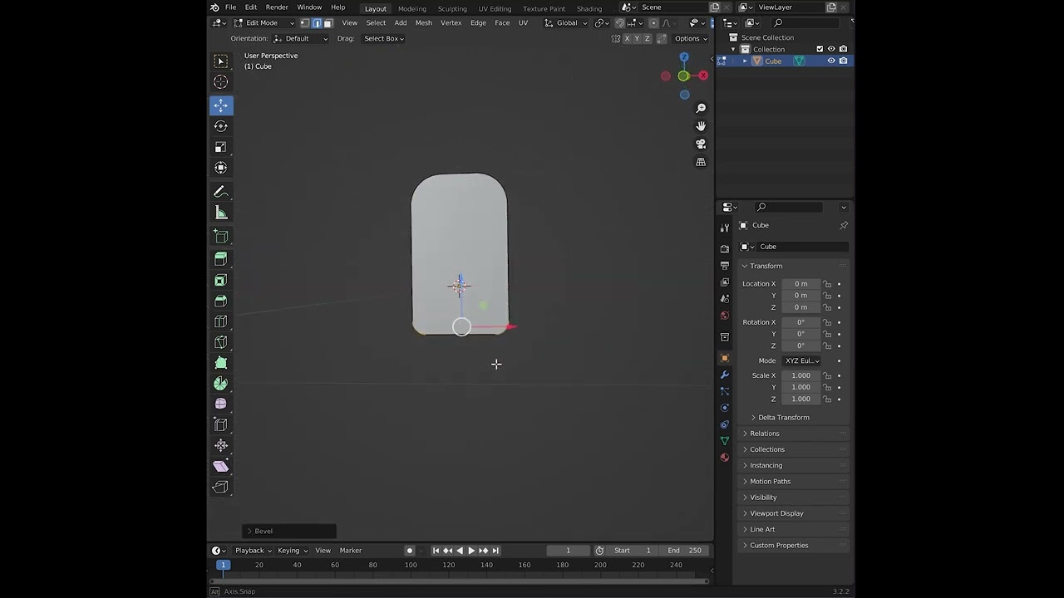Pick the Poly Build tool

(x=221, y=363)
